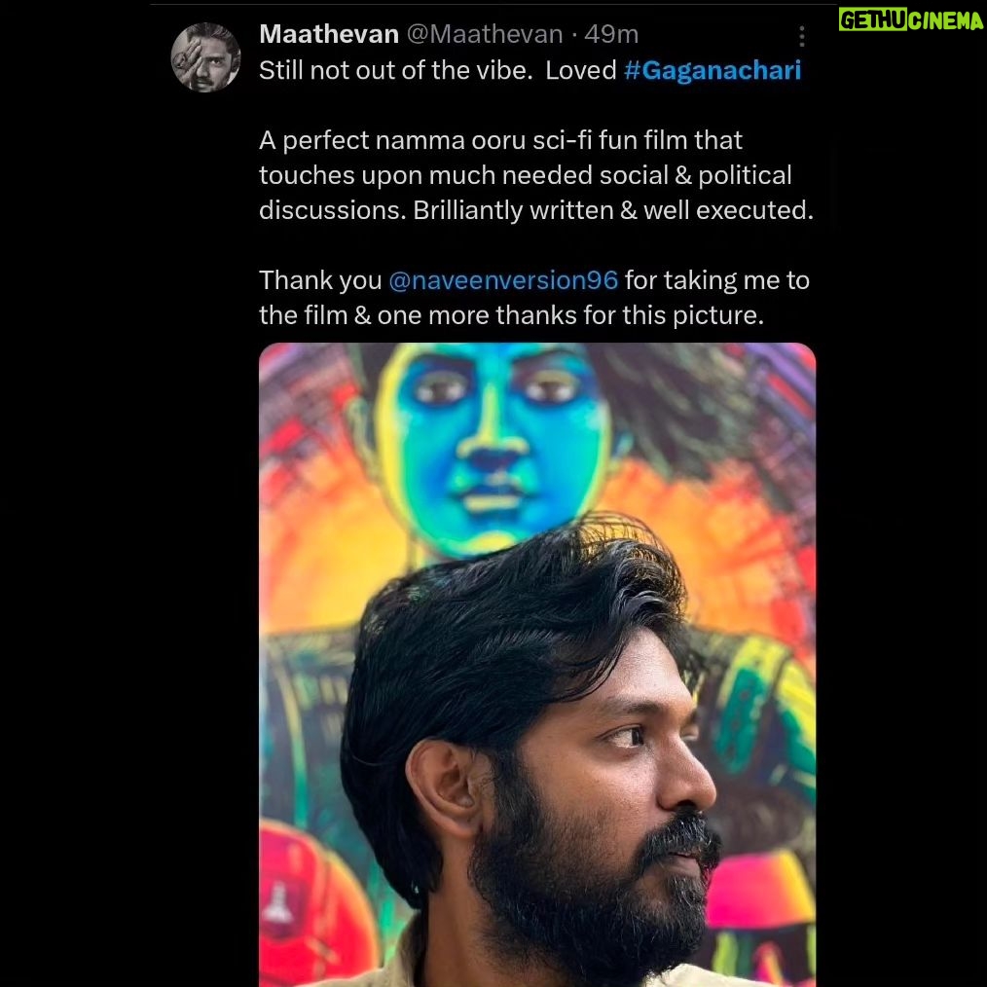Image resolution: width=987 pixels, height=987 pixels.
Task: Click 'Brilliantly written & well executed' line
Action: click(613, 210)
